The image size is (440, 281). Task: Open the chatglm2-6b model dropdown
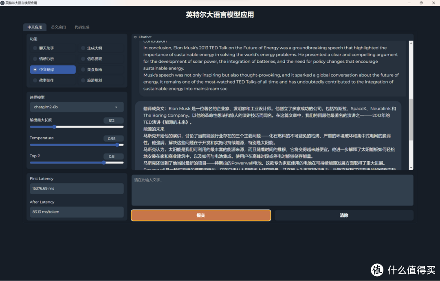(77, 107)
